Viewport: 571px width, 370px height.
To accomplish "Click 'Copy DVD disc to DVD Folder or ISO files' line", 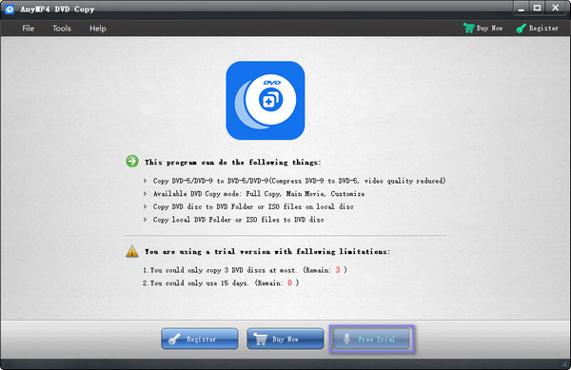I will tap(253, 206).
